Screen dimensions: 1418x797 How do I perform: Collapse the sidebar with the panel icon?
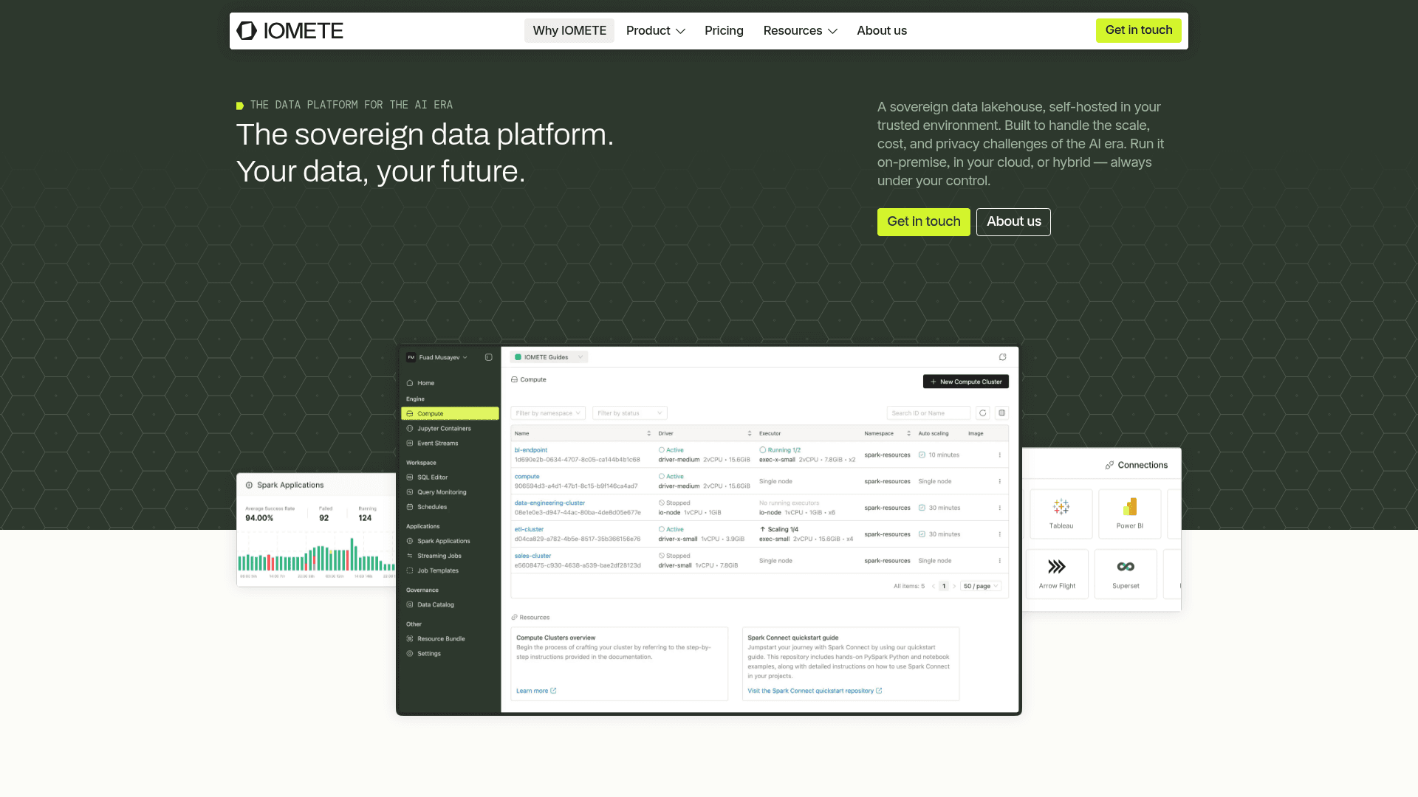coord(488,357)
